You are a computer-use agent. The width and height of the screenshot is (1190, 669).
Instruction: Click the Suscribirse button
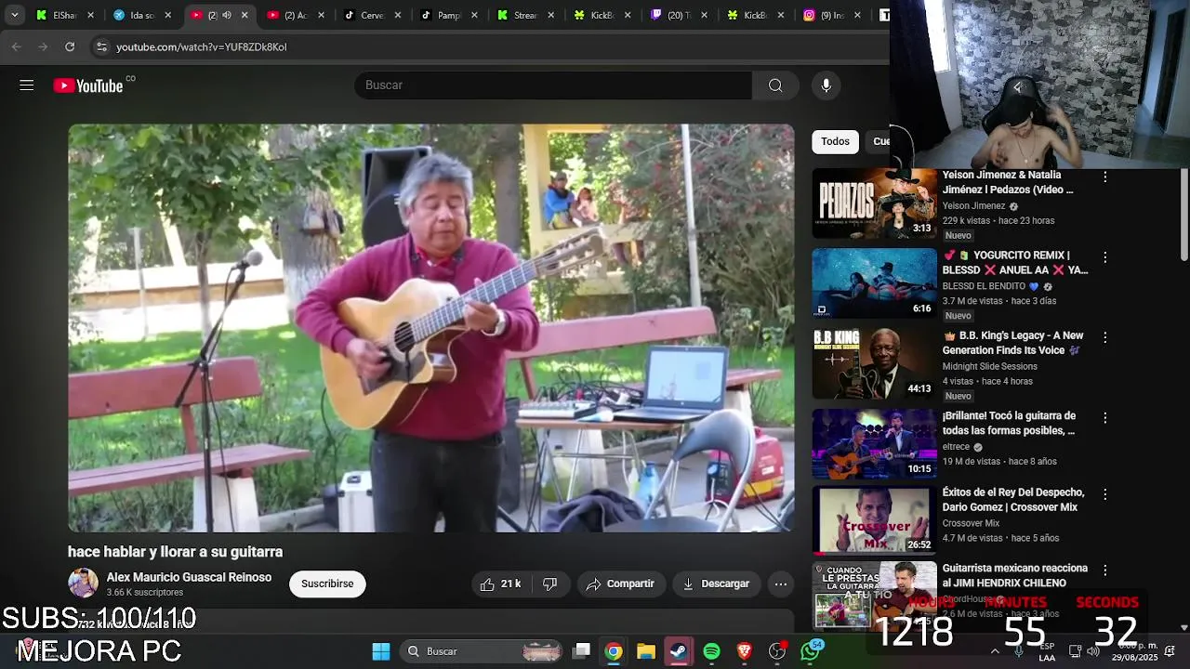[x=327, y=584]
